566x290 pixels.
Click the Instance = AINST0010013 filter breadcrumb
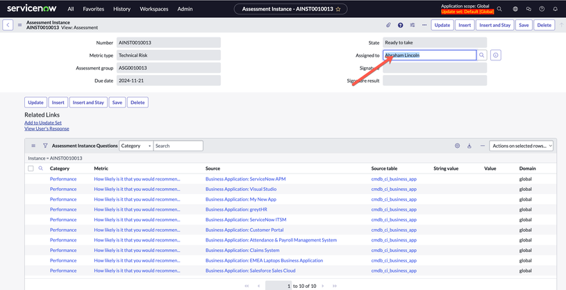pyautogui.click(x=56, y=158)
